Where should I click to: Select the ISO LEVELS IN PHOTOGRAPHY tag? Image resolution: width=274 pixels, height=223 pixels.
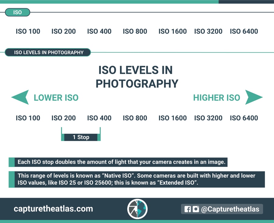tap(48, 52)
